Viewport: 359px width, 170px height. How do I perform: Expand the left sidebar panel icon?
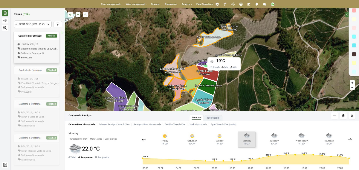pos(5,165)
